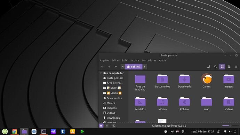Open the orange download app in panel
The height and width of the screenshot is (135, 240).
pyautogui.click(x=73, y=132)
